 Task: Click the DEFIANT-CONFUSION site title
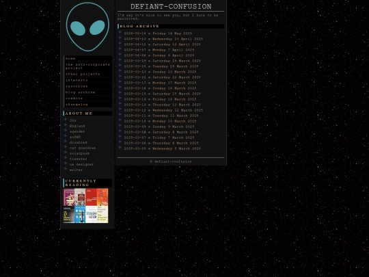[x=171, y=7]
